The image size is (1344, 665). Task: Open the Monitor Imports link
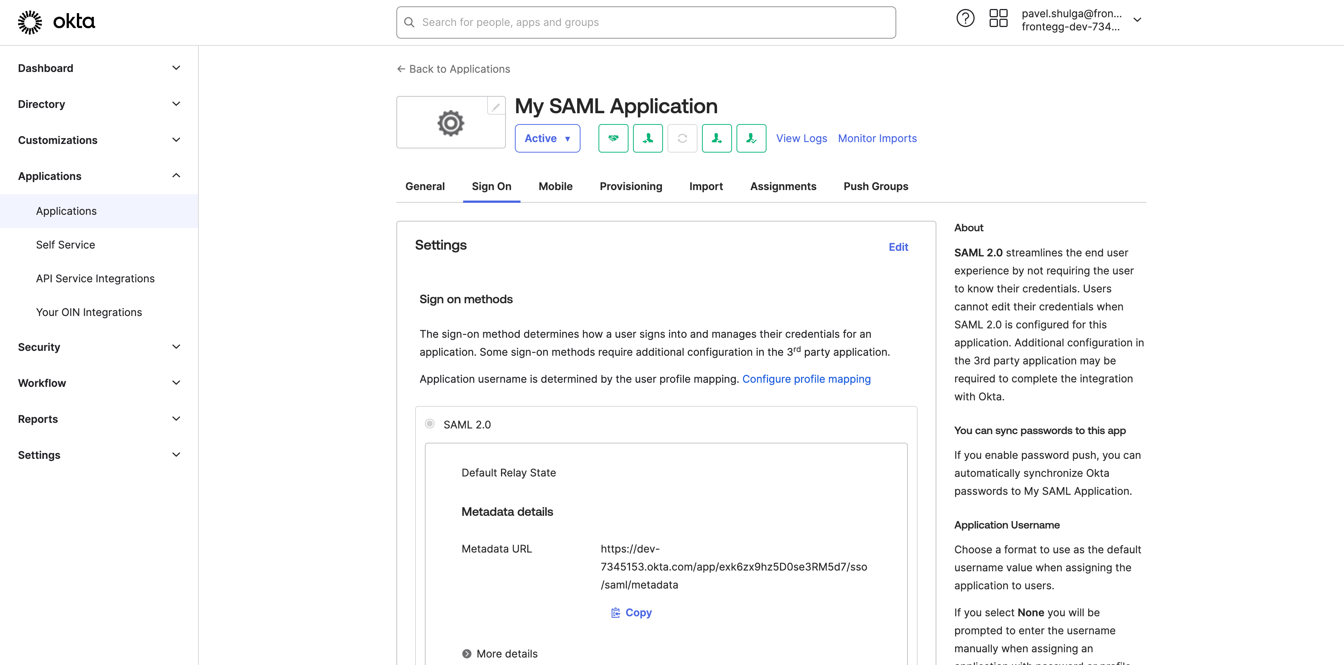877,138
